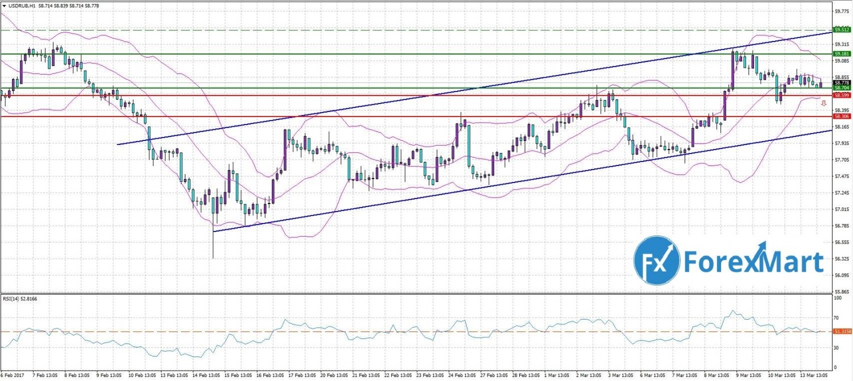Click the ForexMart watermark text
Image resolution: width=853 pixels, height=381 pixels.
(x=753, y=263)
